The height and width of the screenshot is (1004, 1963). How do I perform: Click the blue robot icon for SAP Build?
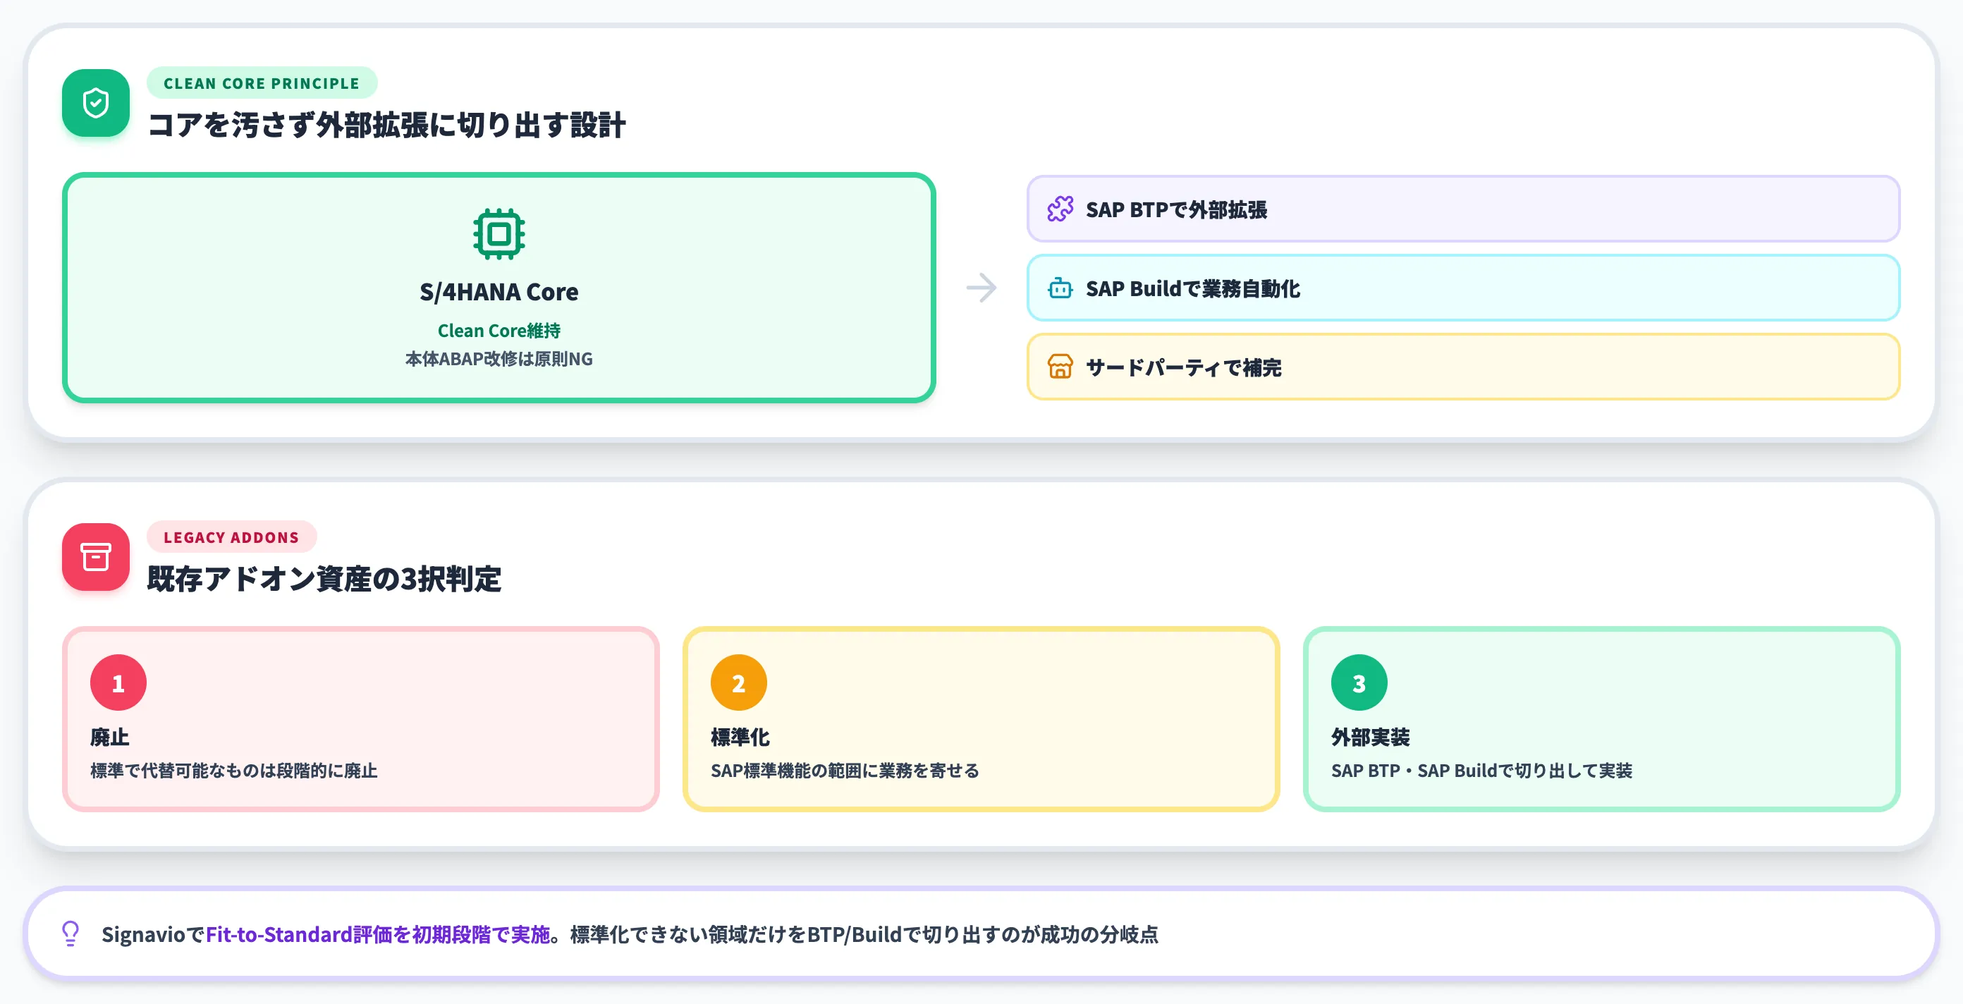[1059, 288]
